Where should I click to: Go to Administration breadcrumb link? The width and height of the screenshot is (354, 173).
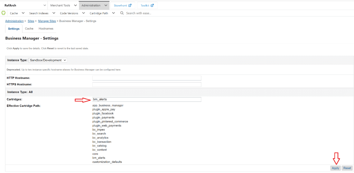[x=15, y=21]
